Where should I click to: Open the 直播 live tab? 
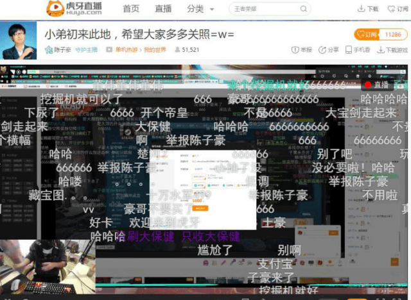(x=163, y=9)
